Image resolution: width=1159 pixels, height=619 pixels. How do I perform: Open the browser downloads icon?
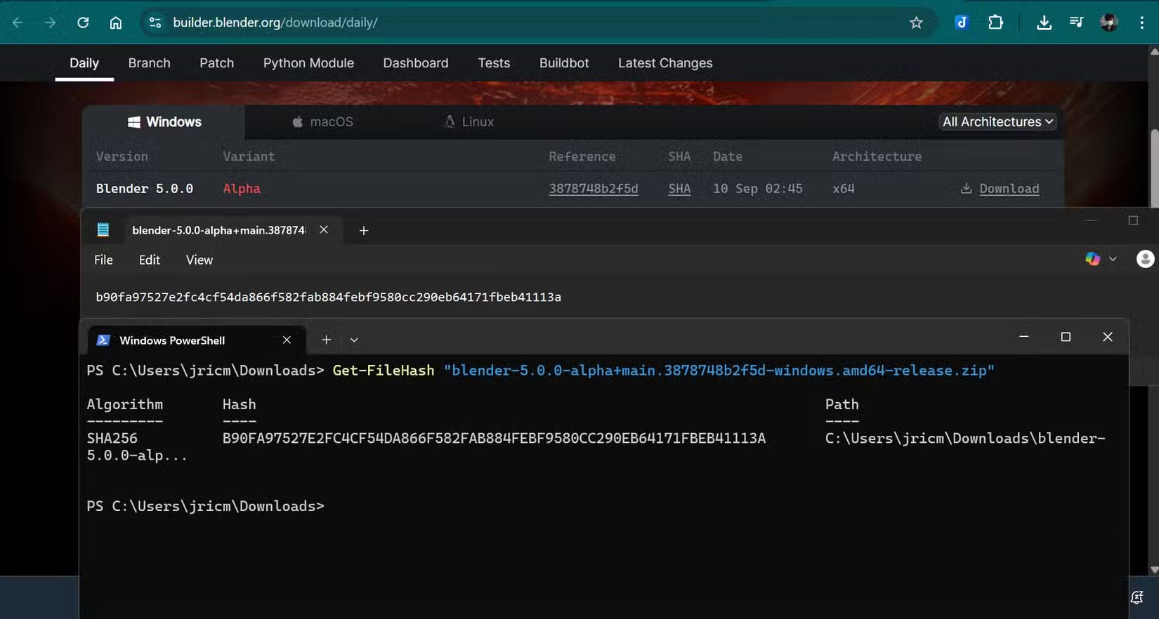(x=1044, y=22)
